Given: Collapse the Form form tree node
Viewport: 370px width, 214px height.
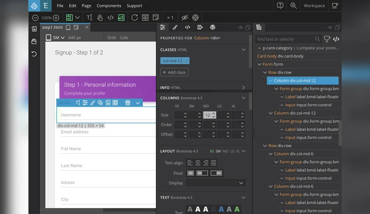Looking at the screenshot, I should coord(259,65).
